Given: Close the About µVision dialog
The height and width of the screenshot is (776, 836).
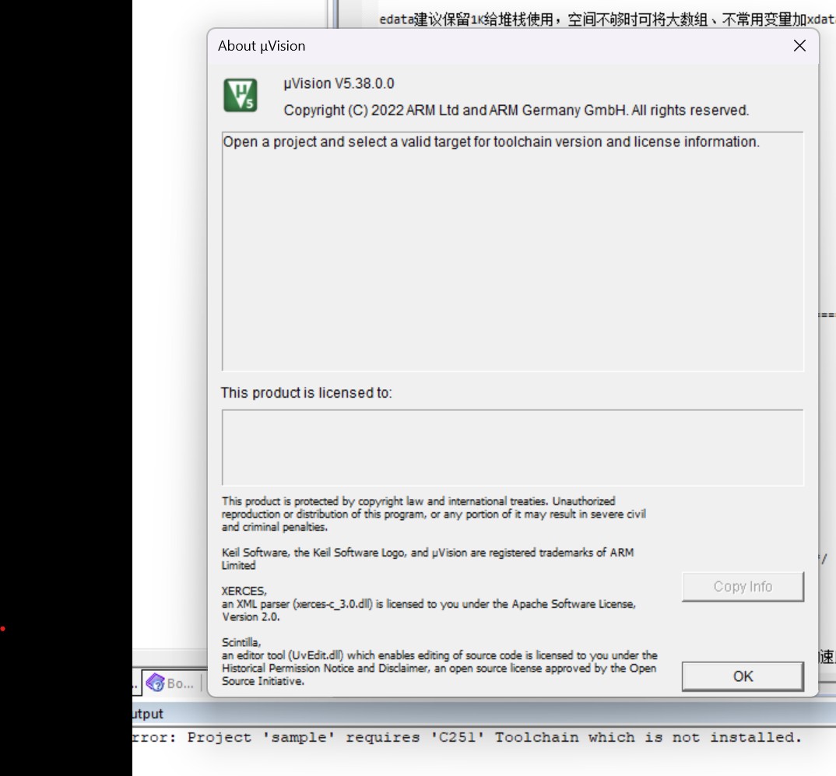Looking at the screenshot, I should click(799, 45).
